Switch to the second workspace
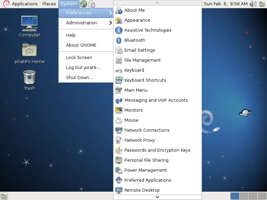Viewport: 267px width, 200px height. pyautogui.click(x=244, y=196)
